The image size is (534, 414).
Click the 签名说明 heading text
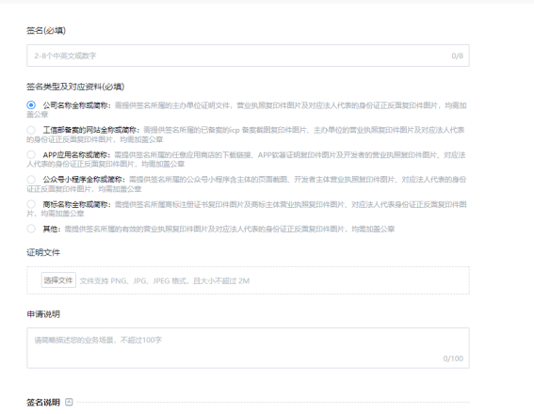click(x=43, y=403)
